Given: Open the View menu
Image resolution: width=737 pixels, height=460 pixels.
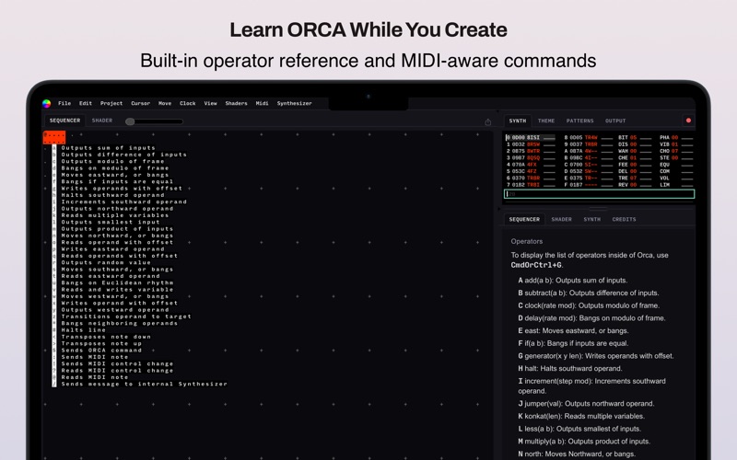Looking at the screenshot, I should (x=211, y=103).
